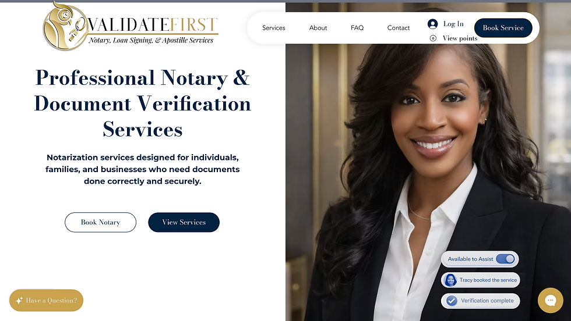Click the Book Notary button

100,222
